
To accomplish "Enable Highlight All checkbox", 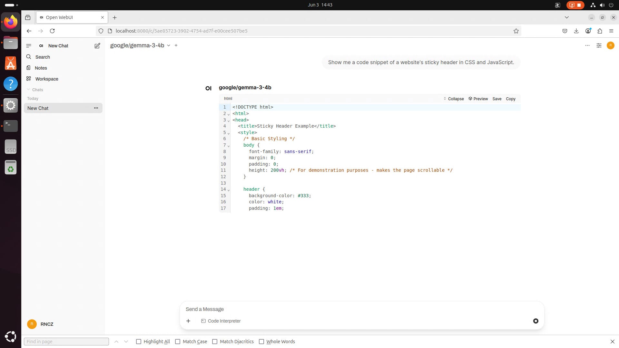I will (x=139, y=342).
